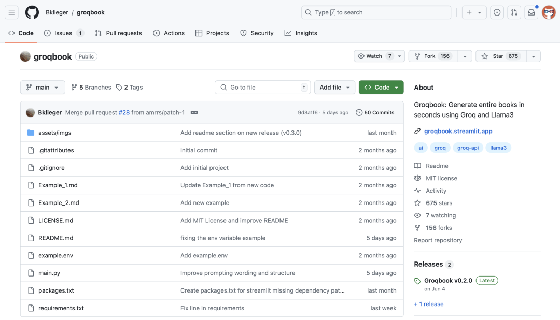
Task: Star the groqbook repository
Action: click(x=501, y=56)
